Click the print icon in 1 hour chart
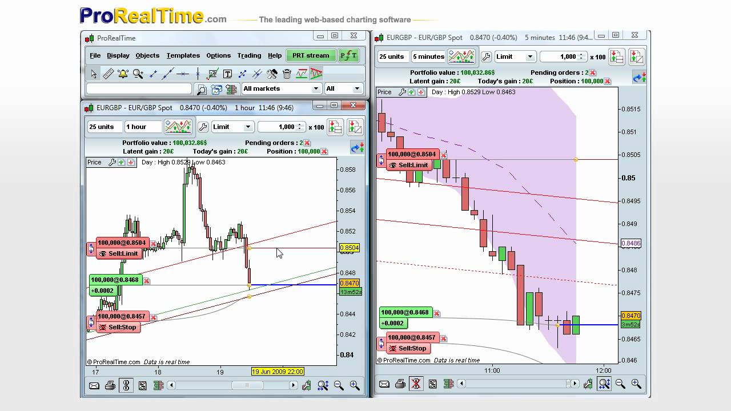Image resolution: width=731 pixels, height=411 pixels. click(x=110, y=385)
